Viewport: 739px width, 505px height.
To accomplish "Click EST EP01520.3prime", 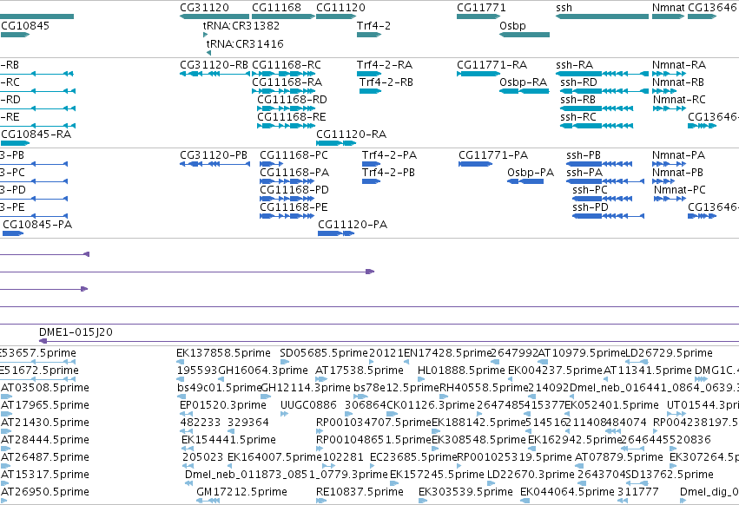I will pyautogui.click(x=223, y=405).
